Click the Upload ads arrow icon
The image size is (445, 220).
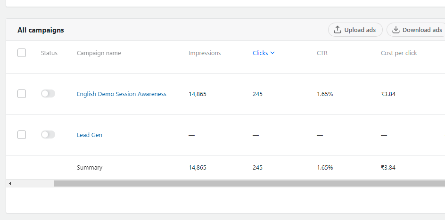click(338, 30)
